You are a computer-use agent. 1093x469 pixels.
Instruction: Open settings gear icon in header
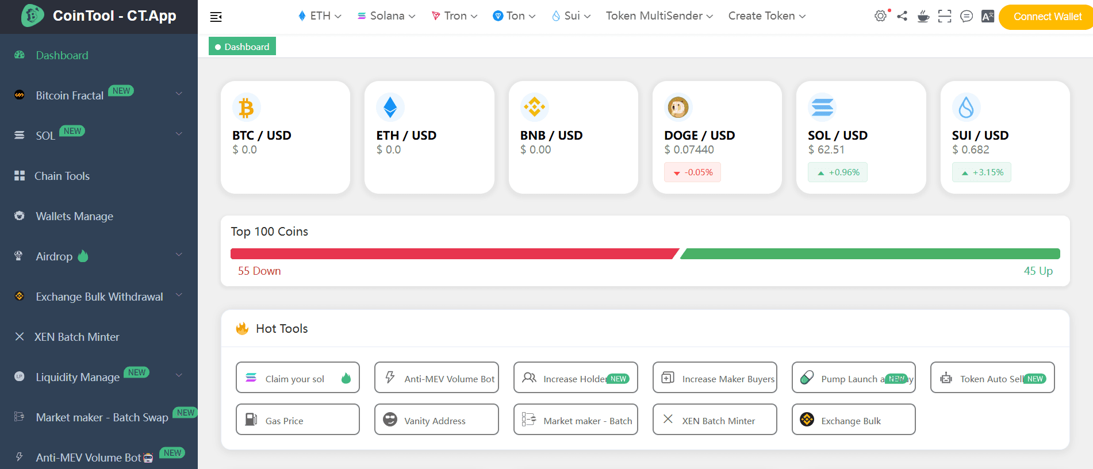coord(880,16)
